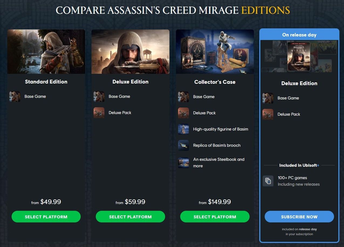Screen dimensions: 344x247
Task: Click the Ubisoft+ Deluxe Edition box art
Action: click(x=299, y=56)
